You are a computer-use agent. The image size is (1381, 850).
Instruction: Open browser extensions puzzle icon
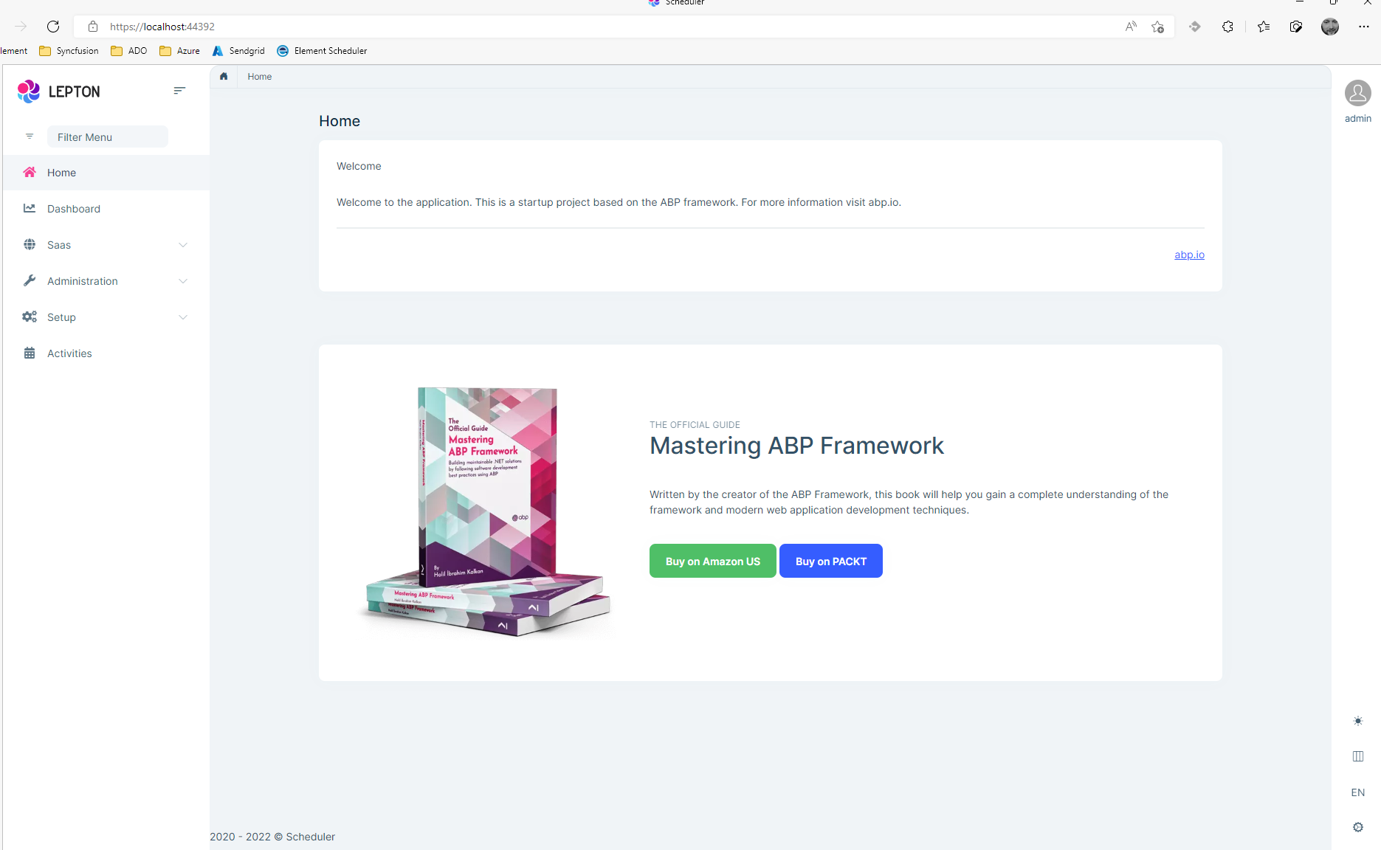coord(1227,27)
